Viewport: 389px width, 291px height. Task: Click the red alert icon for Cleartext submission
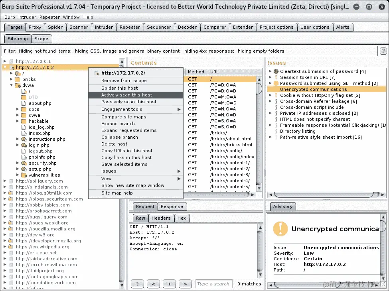tap(276, 71)
